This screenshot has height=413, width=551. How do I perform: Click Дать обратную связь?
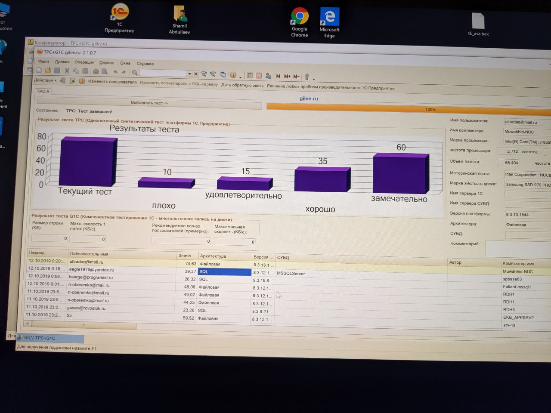[x=242, y=85]
